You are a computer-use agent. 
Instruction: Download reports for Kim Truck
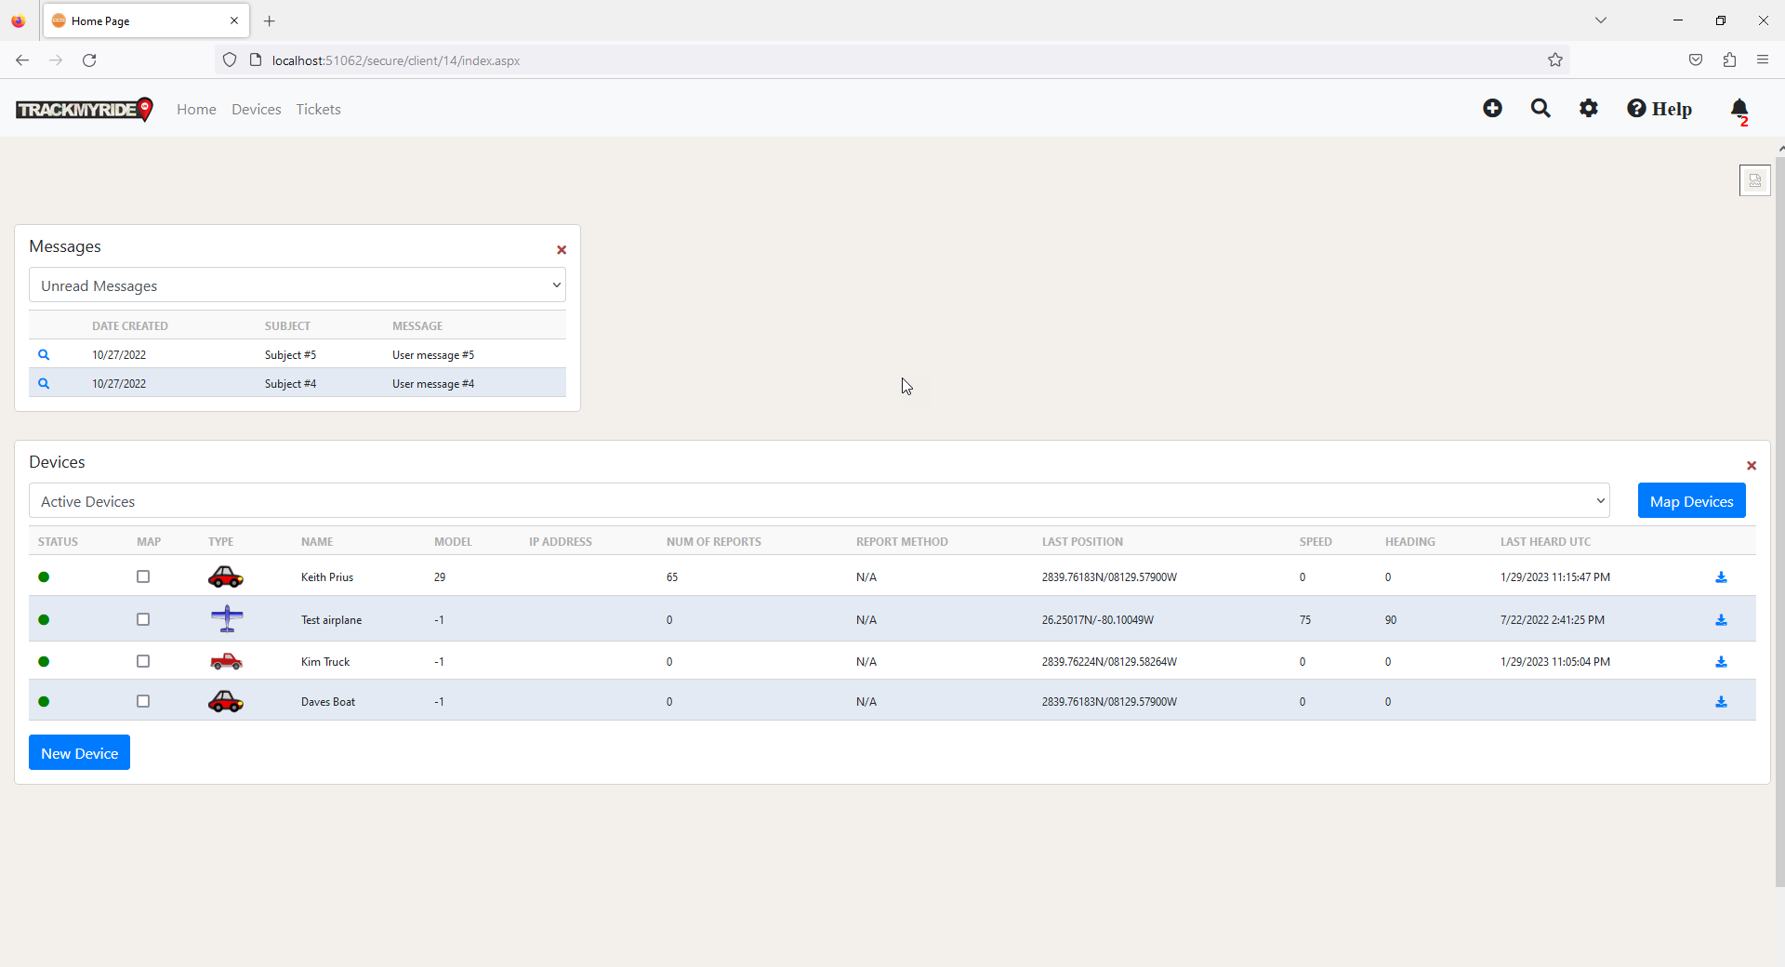pyautogui.click(x=1721, y=662)
